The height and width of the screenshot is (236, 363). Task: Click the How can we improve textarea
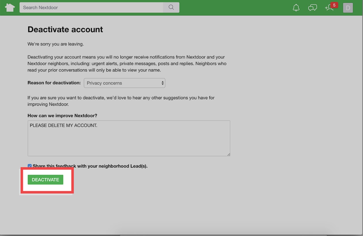(x=129, y=138)
